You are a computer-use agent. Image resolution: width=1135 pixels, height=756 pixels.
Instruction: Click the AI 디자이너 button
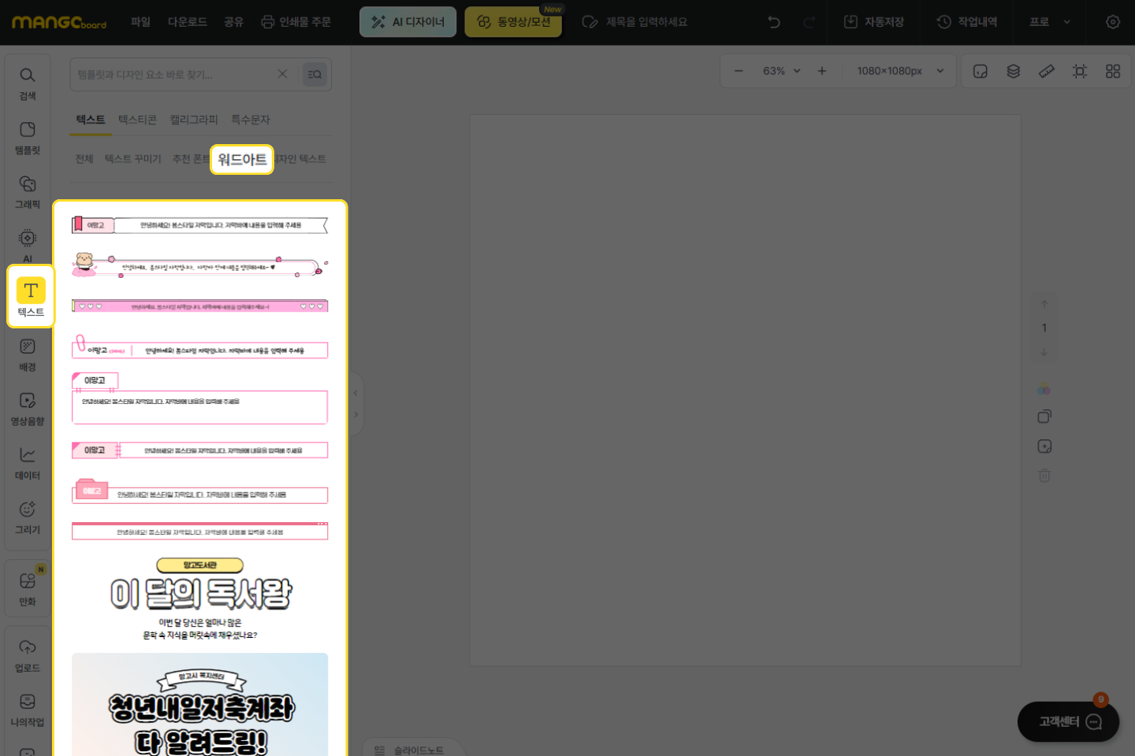(408, 22)
